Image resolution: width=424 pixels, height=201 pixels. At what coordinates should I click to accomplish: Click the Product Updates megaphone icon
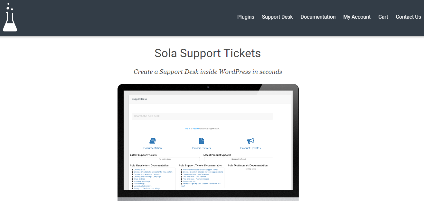(250, 141)
